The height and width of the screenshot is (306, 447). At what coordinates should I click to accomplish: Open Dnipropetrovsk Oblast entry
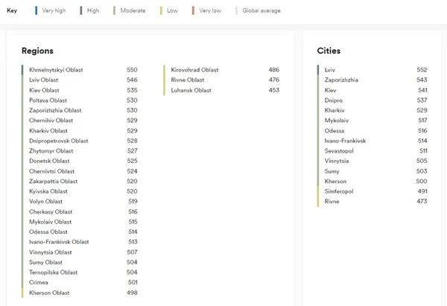point(58,141)
